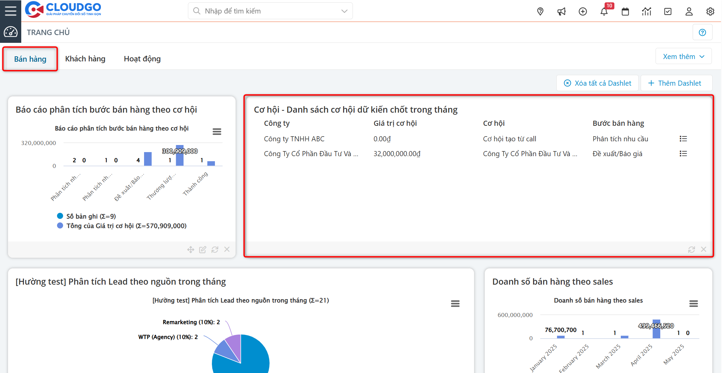Open the Xem thêm dropdown
The image size is (722, 373).
tap(684, 56)
